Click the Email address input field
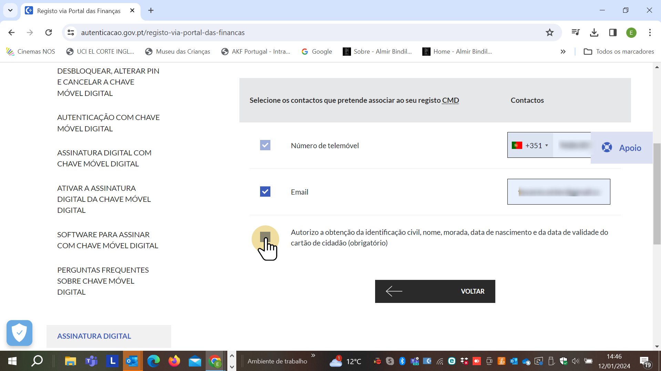 coord(558,192)
